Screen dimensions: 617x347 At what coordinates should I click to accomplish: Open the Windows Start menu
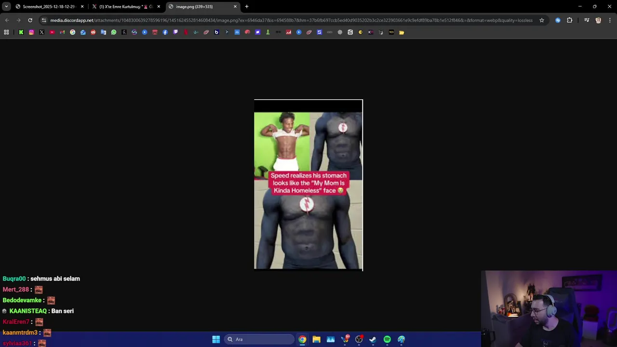point(216,339)
